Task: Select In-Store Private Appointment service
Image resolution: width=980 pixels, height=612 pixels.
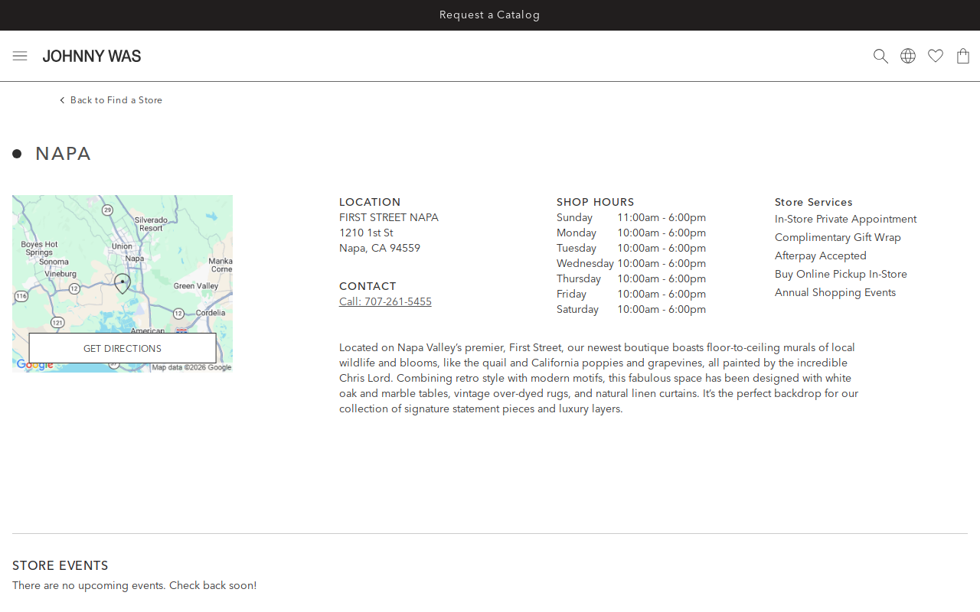Action: (x=845, y=220)
